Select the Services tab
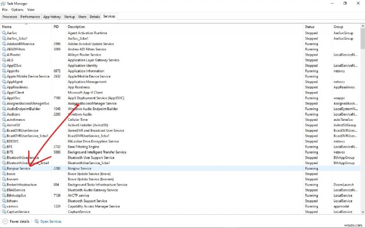This screenshot has width=365, height=228. click(x=109, y=16)
